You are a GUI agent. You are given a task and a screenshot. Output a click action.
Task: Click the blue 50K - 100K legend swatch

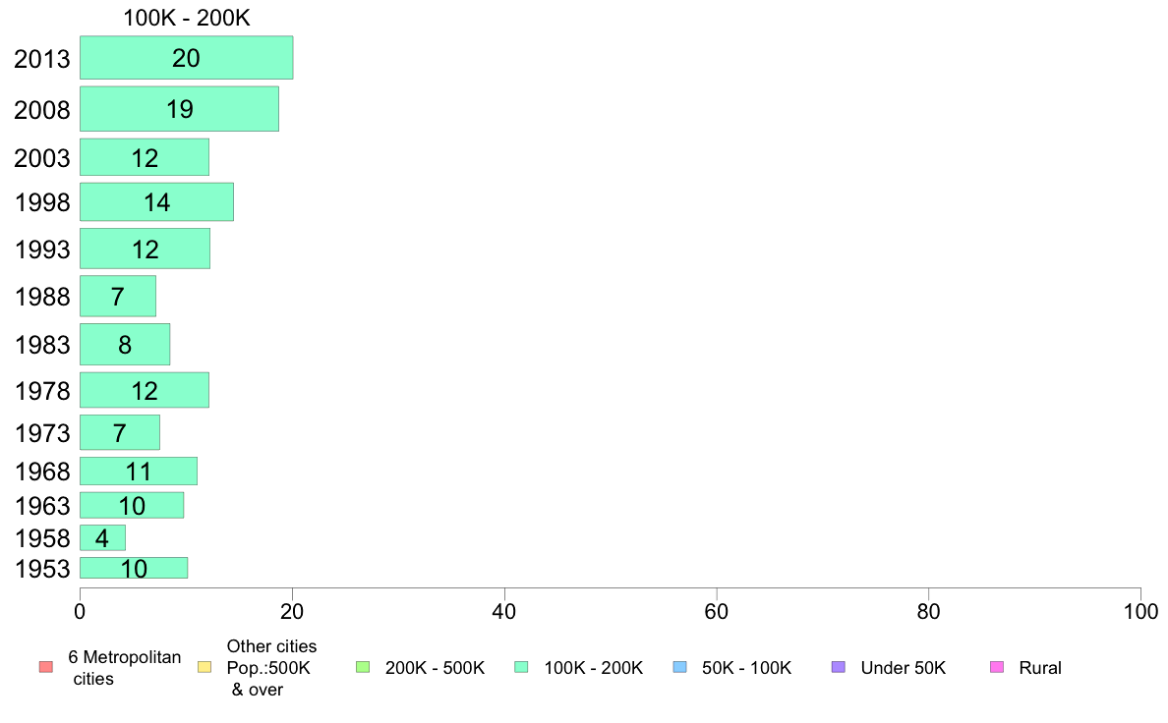click(679, 667)
